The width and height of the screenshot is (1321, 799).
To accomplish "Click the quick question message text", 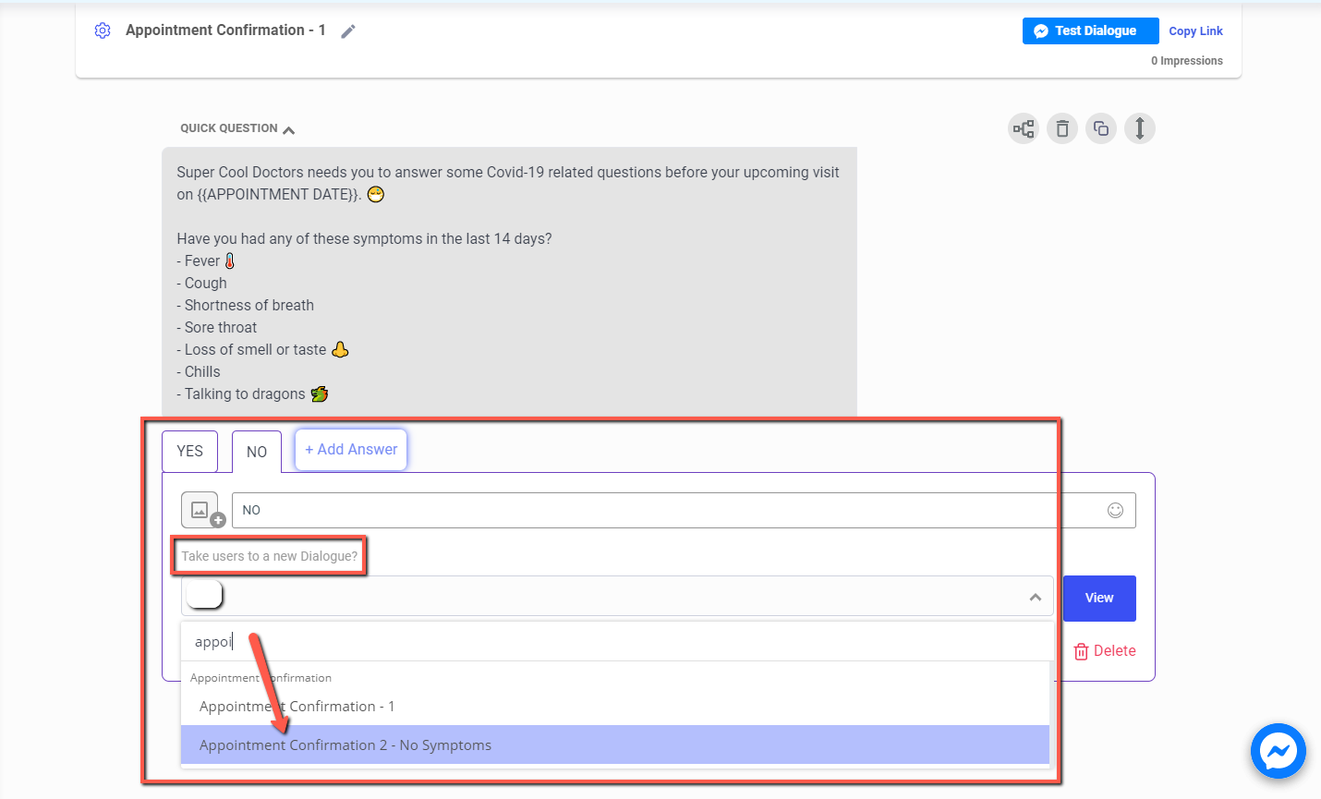I will pyautogui.click(x=509, y=283).
